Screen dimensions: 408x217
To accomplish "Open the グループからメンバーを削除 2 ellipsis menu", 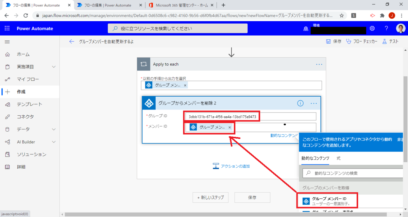I will 313,103.
